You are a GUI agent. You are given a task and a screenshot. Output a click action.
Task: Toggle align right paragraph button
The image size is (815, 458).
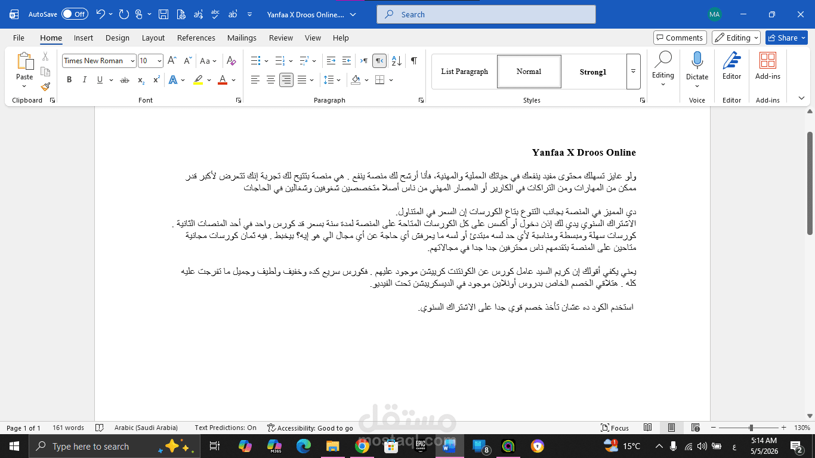click(x=286, y=80)
